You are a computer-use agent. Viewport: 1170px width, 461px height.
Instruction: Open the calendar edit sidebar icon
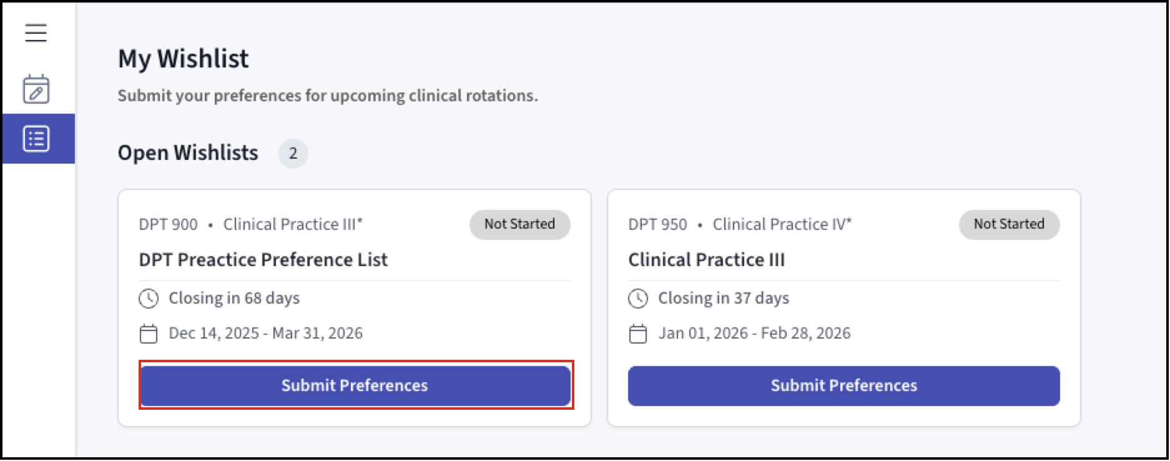click(36, 89)
